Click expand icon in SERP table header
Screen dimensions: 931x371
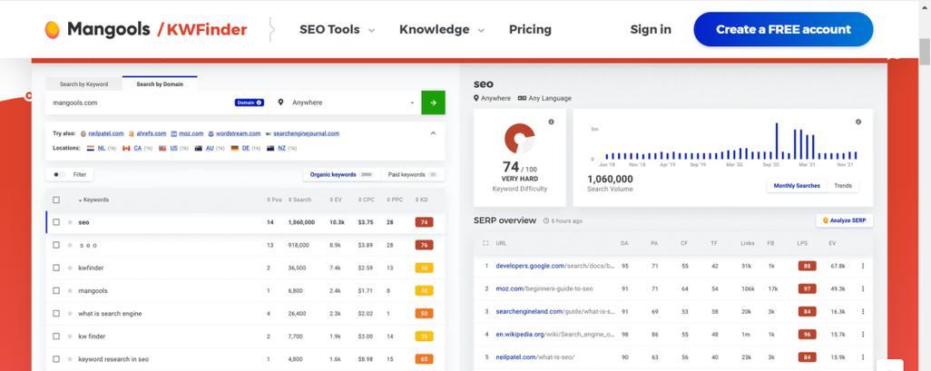click(x=485, y=243)
